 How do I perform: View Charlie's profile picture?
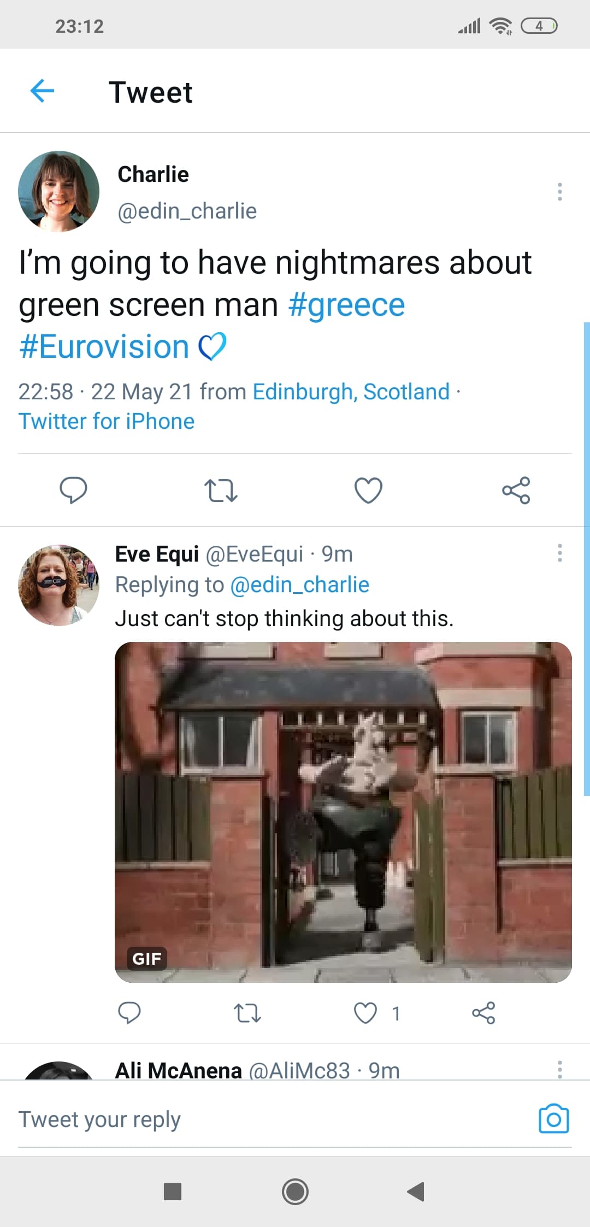tap(59, 191)
